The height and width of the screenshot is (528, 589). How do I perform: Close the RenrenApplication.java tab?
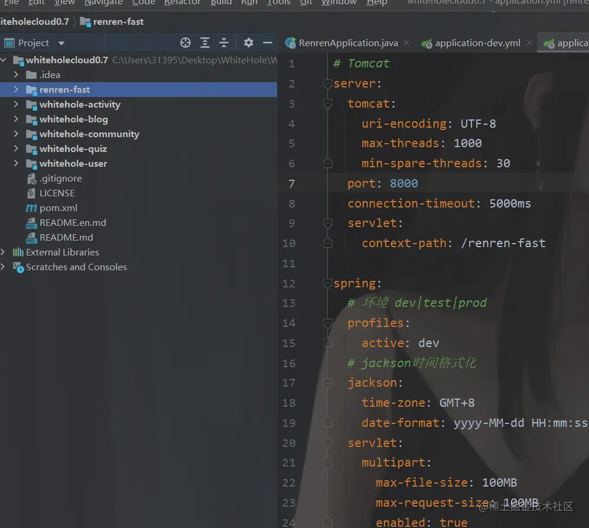pyautogui.click(x=406, y=43)
